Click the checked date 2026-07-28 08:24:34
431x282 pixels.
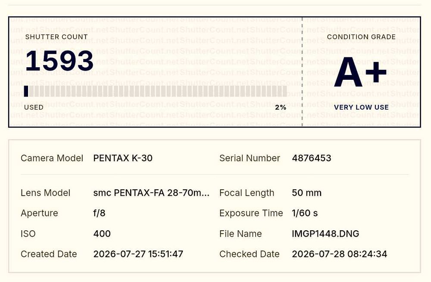point(340,254)
